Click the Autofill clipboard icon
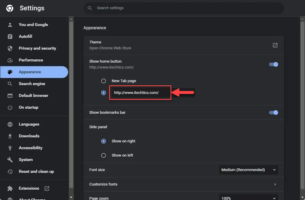Image resolution: width=305 pixels, height=200 pixels. coord(10,37)
